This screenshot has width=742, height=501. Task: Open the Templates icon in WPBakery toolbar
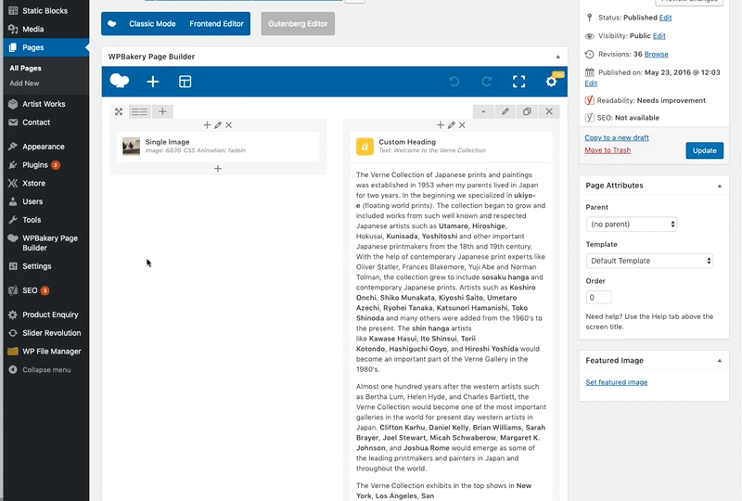pyautogui.click(x=185, y=82)
